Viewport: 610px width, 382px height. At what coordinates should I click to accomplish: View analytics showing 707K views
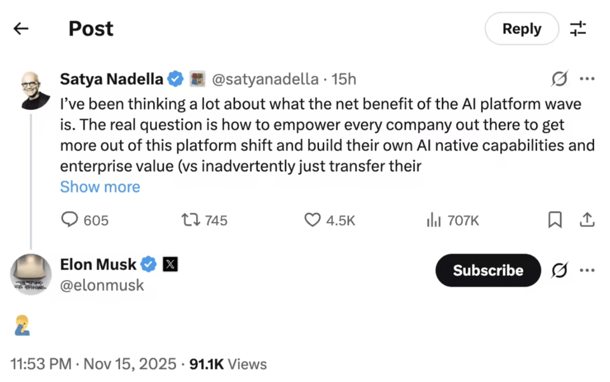(x=434, y=220)
